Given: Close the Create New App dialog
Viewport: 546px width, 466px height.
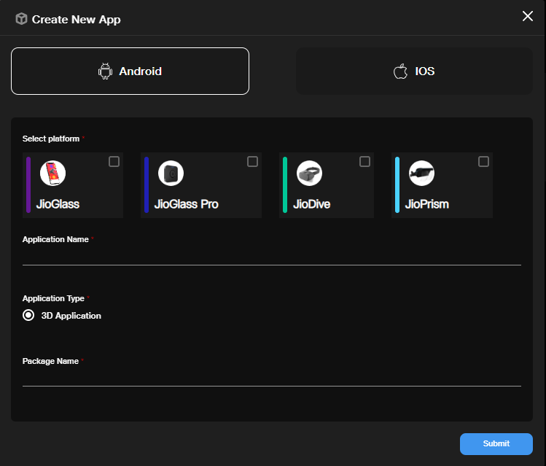Looking at the screenshot, I should 528,16.
